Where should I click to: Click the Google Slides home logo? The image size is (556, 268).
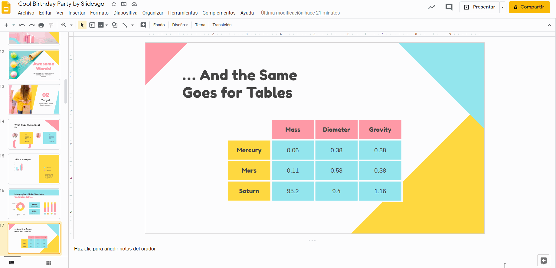click(x=6, y=8)
